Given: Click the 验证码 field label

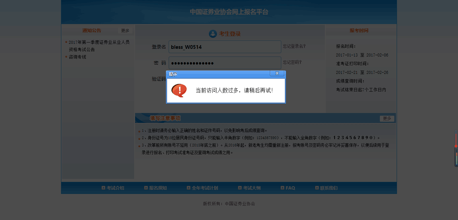Looking at the screenshot, I should [x=159, y=79].
